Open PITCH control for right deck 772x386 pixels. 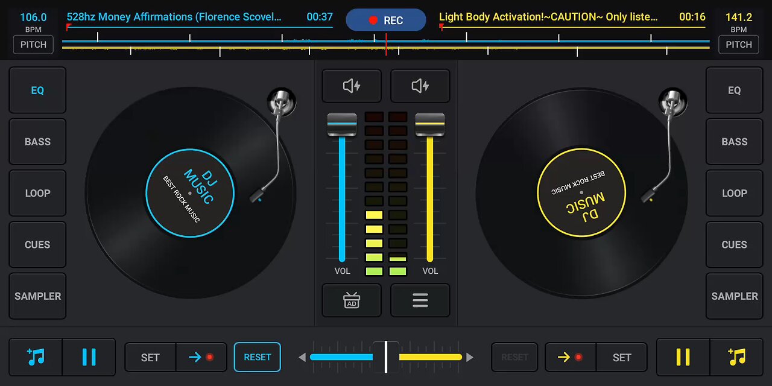click(x=738, y=45)
